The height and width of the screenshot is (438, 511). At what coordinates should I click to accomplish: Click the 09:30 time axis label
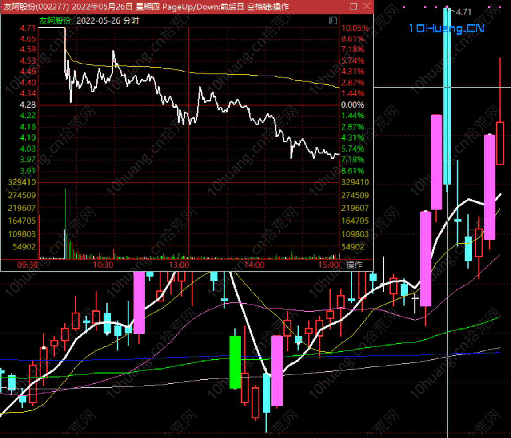pos(28,265)
